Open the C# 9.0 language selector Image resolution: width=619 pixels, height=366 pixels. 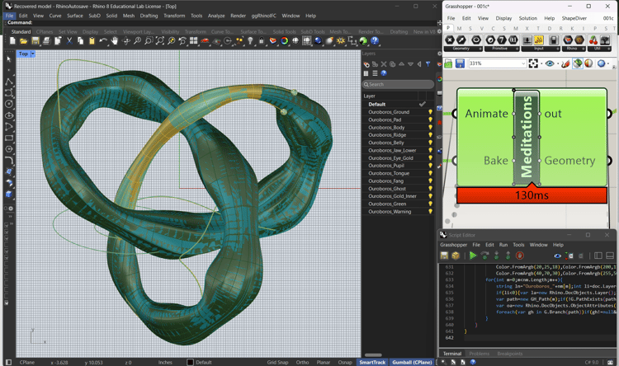tap(591, 362)
